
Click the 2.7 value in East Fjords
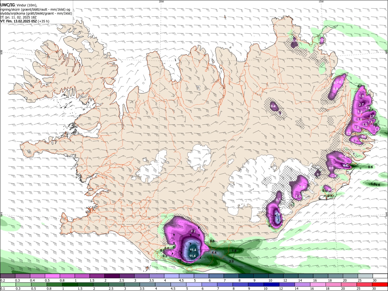[361, 105]
